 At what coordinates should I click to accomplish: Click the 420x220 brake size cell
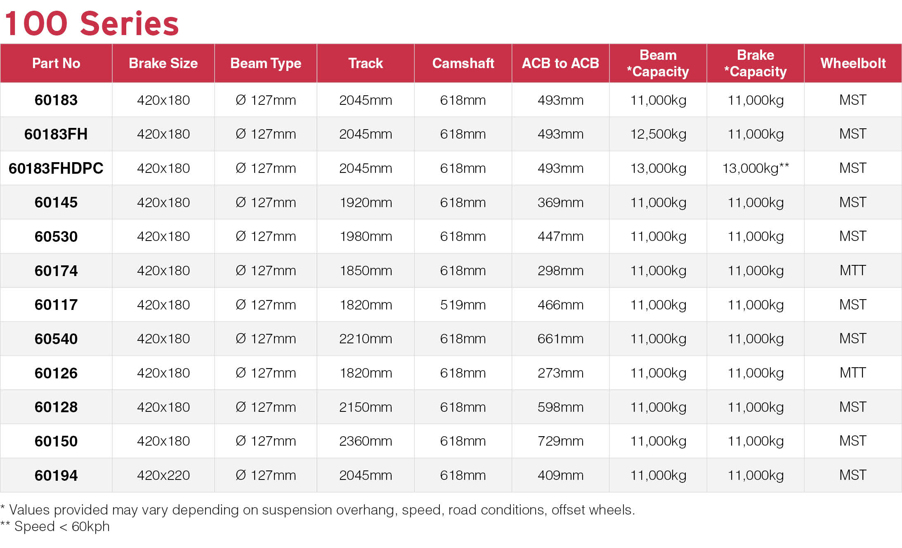click(x=163, y=475)
